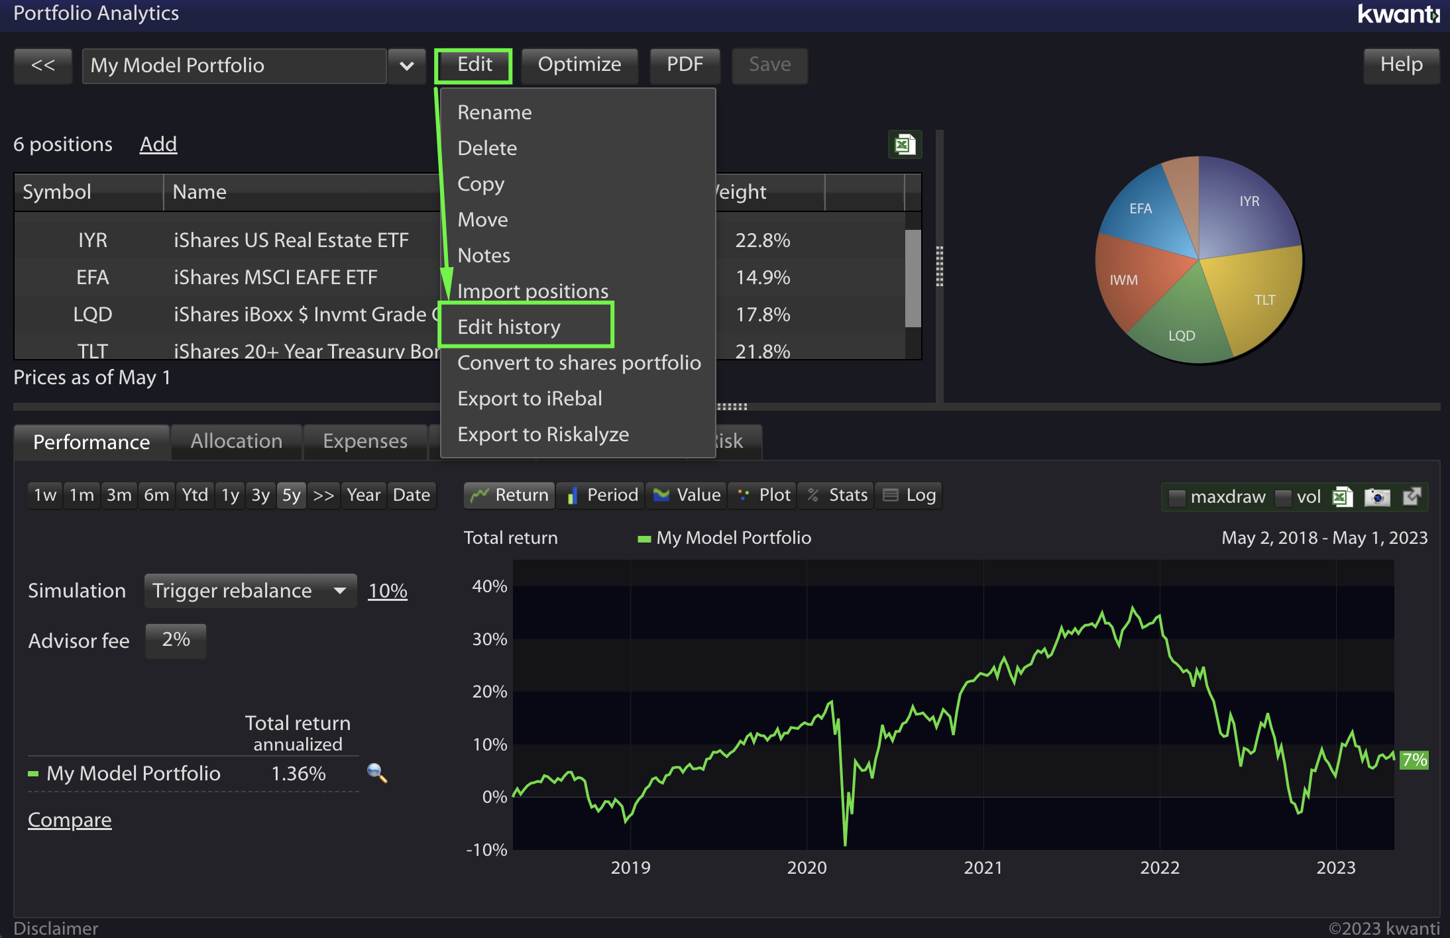Select the Year range option
Image resolution: width=1450 pixels, height=938 pixels.
(x=364, y=495)
